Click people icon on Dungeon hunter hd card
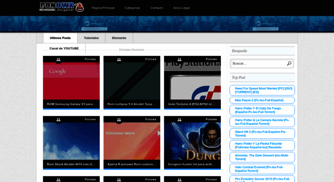The width and height of the screenshot is (334, 182). (180, 120)
